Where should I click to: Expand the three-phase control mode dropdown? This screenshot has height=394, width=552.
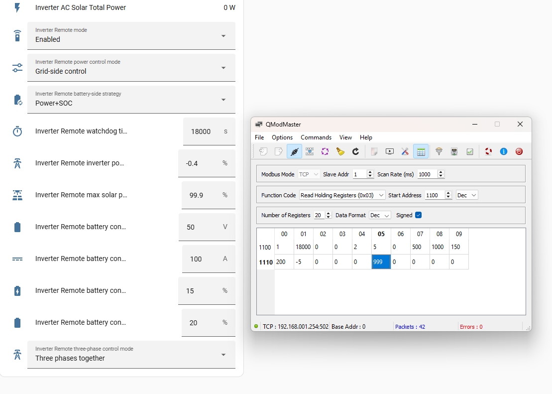click(131, 355)
